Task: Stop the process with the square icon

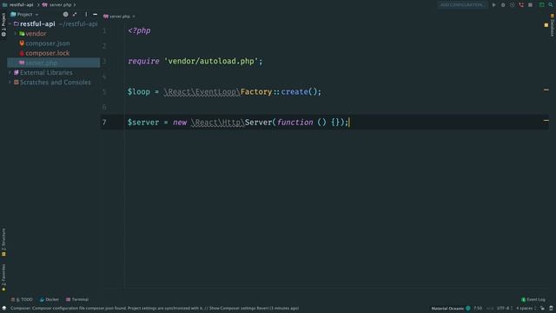Action: tap(531, 5)
